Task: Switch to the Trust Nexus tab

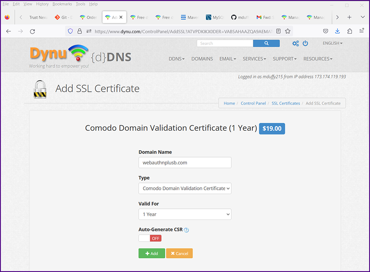Action: pos(39,17)
